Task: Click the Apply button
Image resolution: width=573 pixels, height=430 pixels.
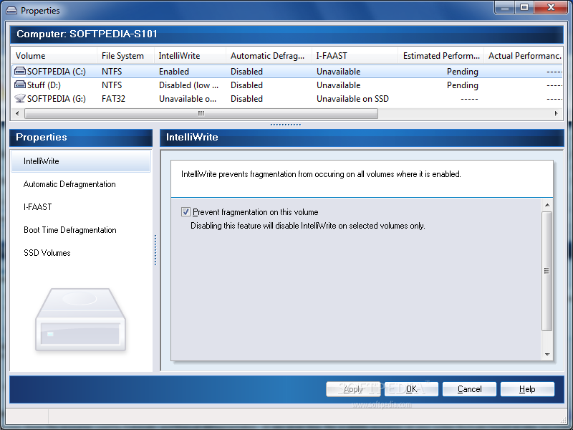Action: [353, 389]
